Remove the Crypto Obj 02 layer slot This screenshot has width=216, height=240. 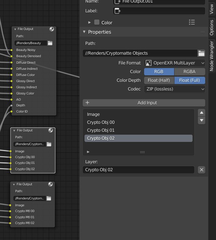click(x=202, y=170)
